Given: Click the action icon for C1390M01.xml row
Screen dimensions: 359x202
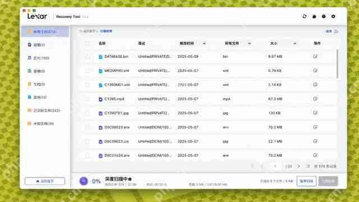Looking at the screenshot, I should [x=315, y=85].
